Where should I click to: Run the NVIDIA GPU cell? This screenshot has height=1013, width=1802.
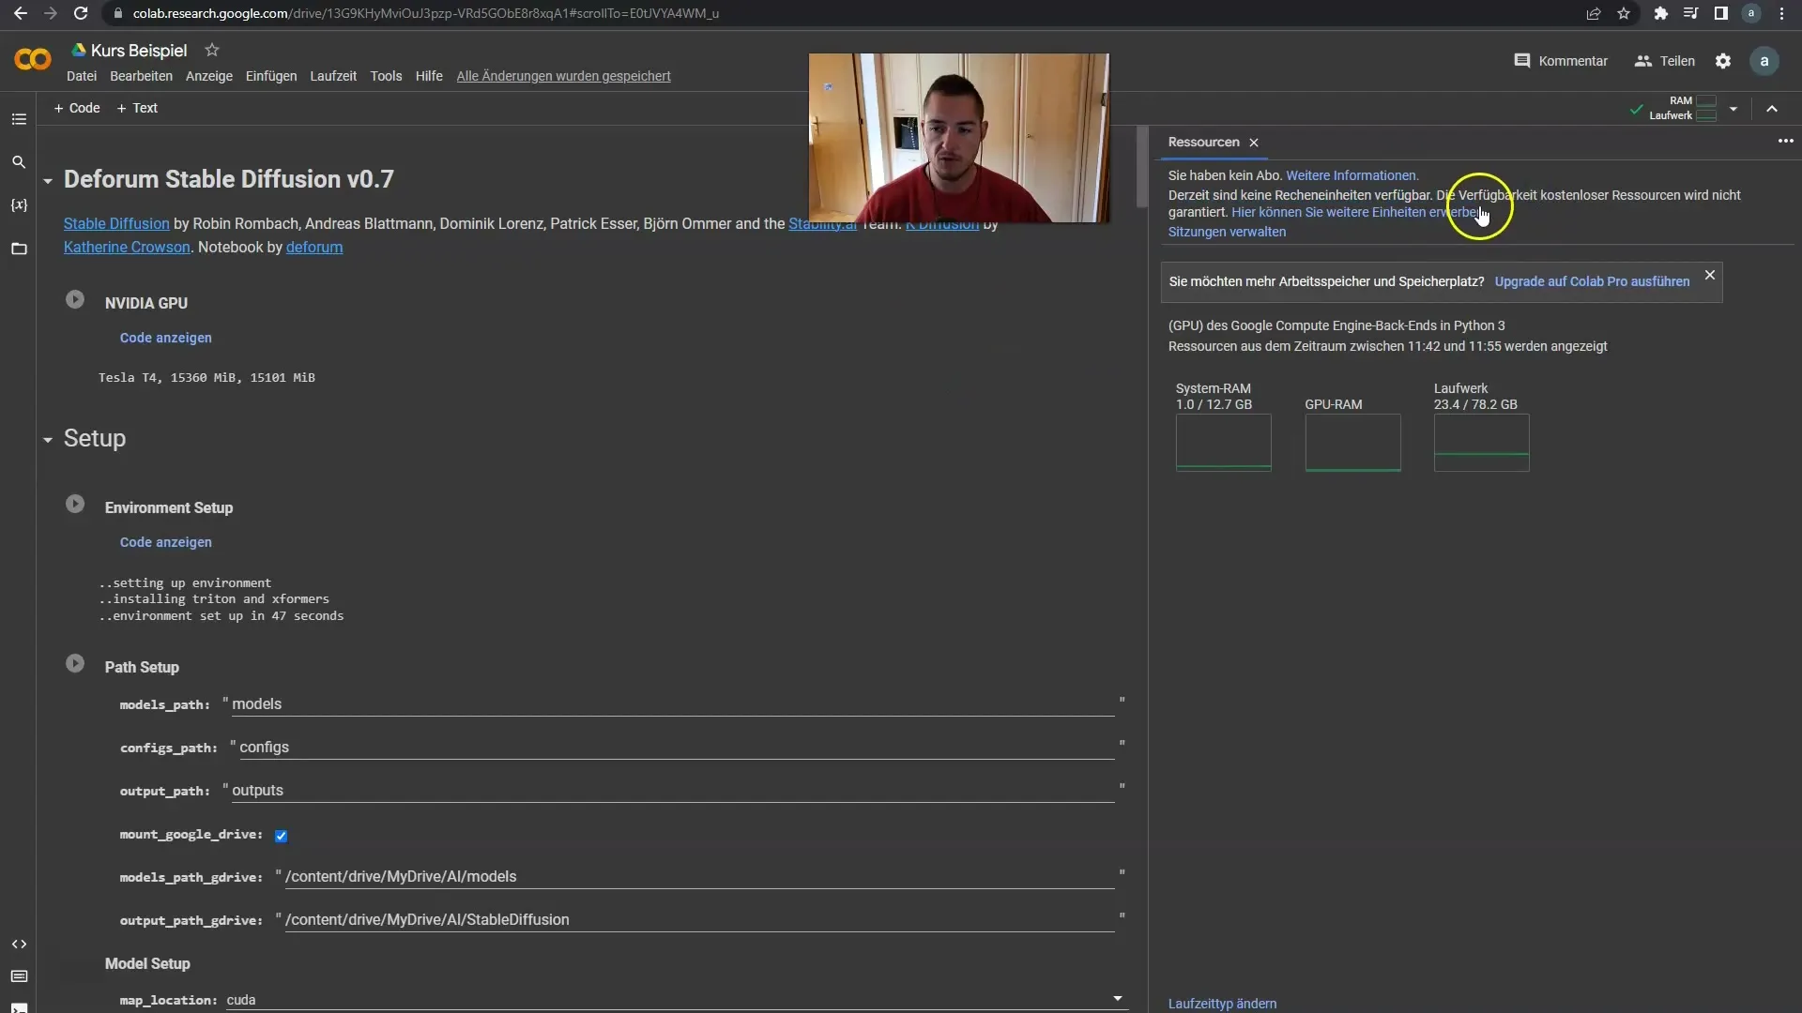[x=75, y=300]
